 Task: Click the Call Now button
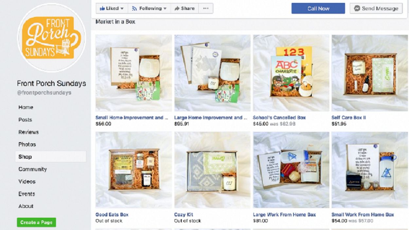(x=318, y=9)
